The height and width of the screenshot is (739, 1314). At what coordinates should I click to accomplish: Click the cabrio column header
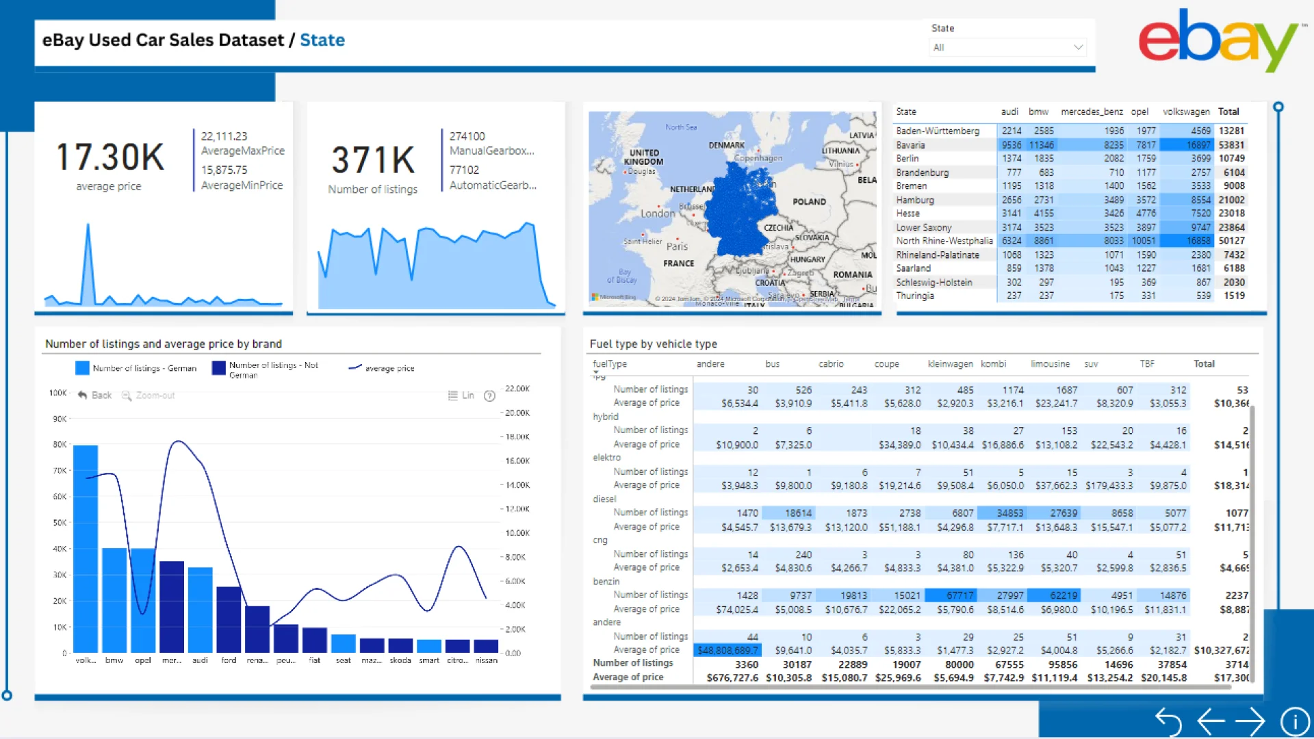click(831, 364)
